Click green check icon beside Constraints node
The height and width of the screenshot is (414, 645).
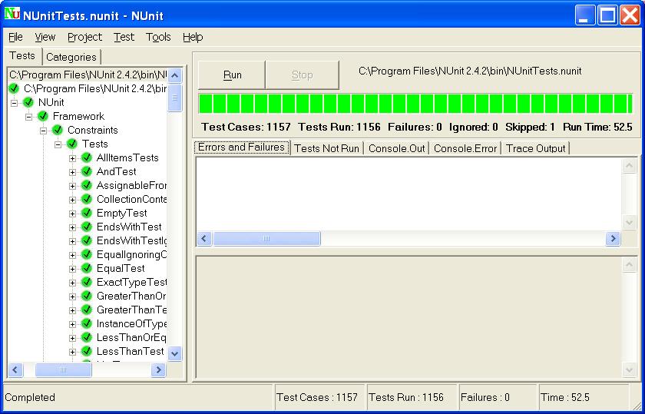[x=57, y=130]
